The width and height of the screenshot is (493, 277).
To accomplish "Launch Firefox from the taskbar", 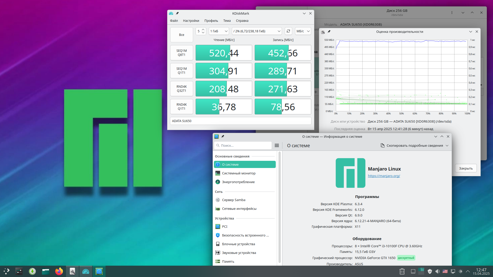I will click(59, 271).
